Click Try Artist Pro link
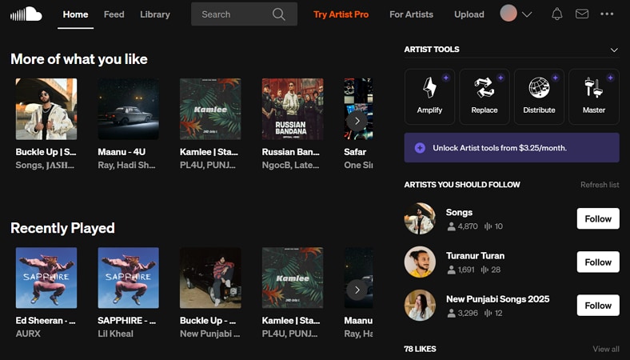This screenshot has height=360, width=630. 341,14
